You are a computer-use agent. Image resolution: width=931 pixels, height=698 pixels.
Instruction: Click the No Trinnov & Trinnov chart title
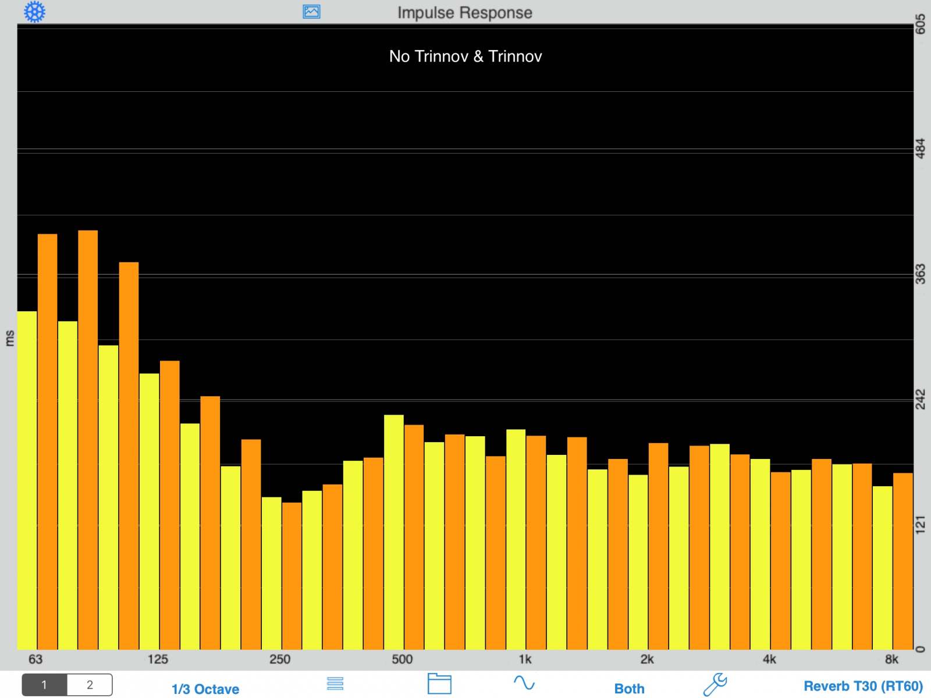tap(465, 56)
